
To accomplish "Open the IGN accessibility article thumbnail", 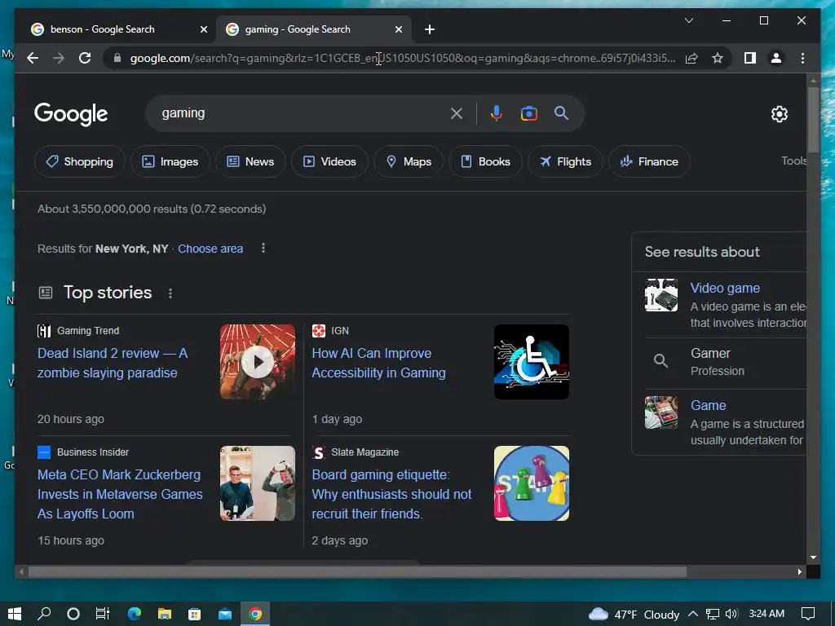I will (532, 362).
